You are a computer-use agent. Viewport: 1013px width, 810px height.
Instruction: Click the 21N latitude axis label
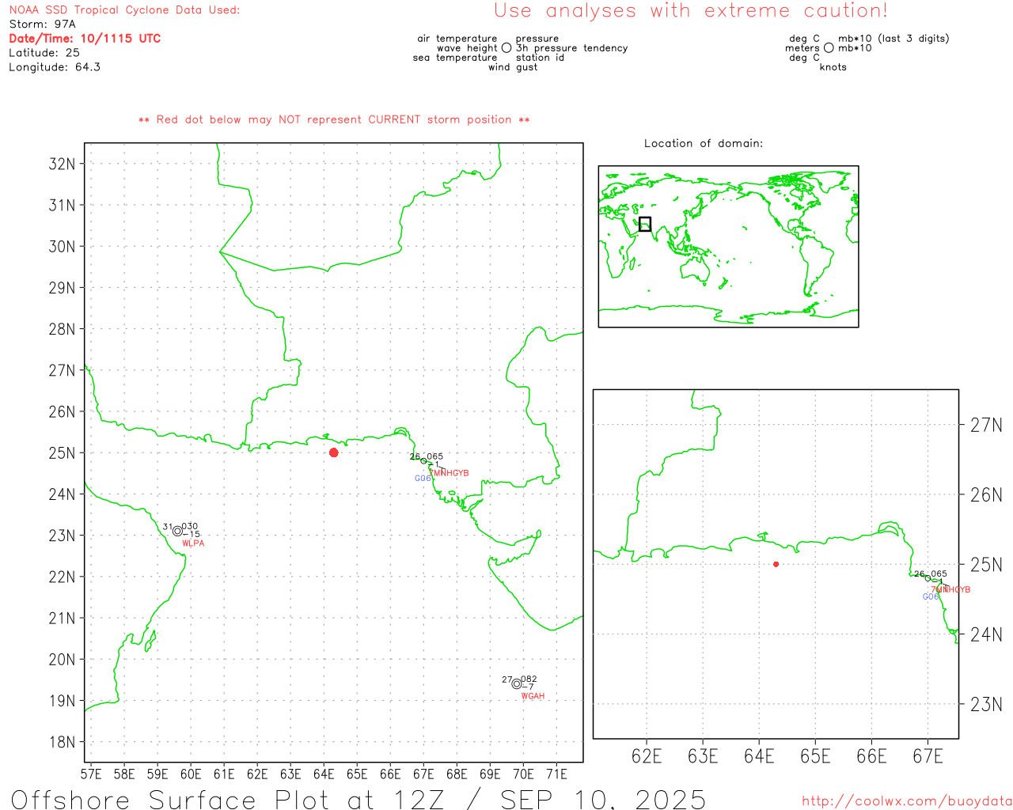(62, 618)
